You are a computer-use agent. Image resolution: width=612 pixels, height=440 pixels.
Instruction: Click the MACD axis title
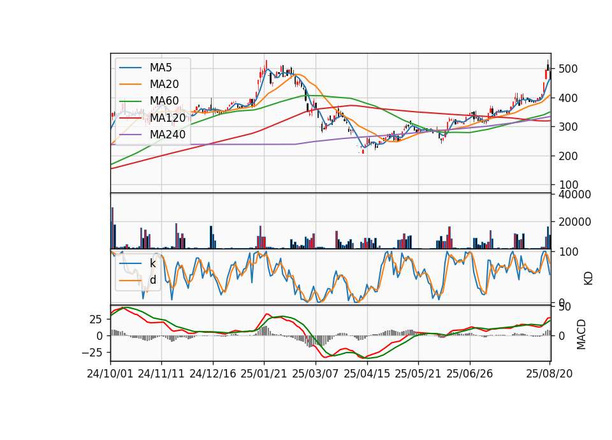click(x=581, y=334)
